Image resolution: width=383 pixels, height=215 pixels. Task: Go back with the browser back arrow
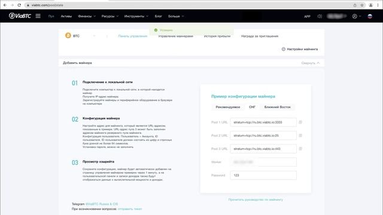pos(5,5)
